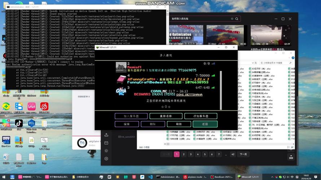Click the Minecraft server list scrollbar
321x180 pixels.
pos(221,90)
